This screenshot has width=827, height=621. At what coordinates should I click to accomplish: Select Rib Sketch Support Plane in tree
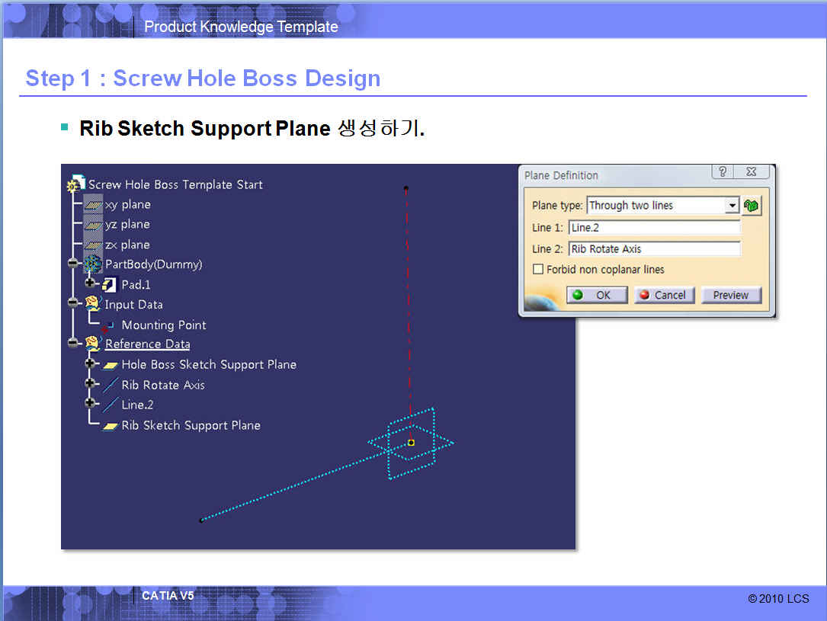point(191,425)
